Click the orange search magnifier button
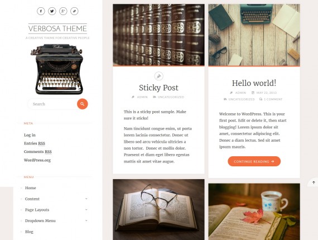The width and height of the screenshot is (318, 240). (83, 104)
